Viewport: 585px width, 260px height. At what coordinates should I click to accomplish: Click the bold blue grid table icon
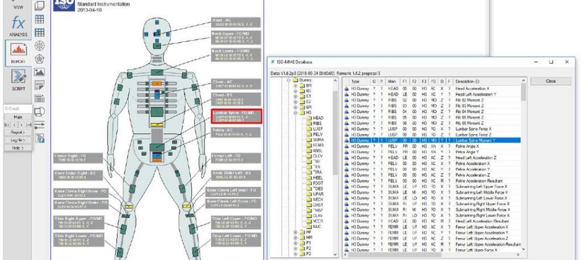tap(40, 32)
